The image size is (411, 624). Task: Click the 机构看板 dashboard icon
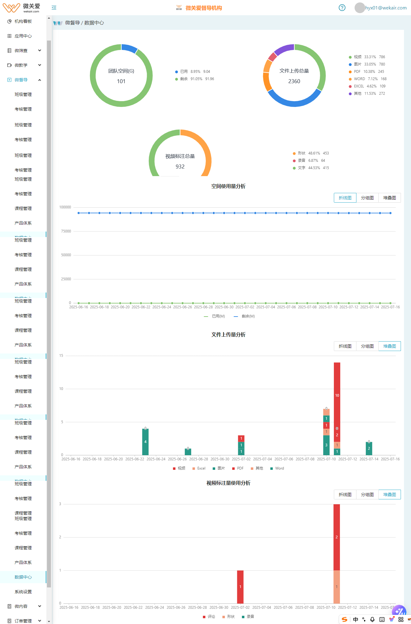[x=9, y=21]
